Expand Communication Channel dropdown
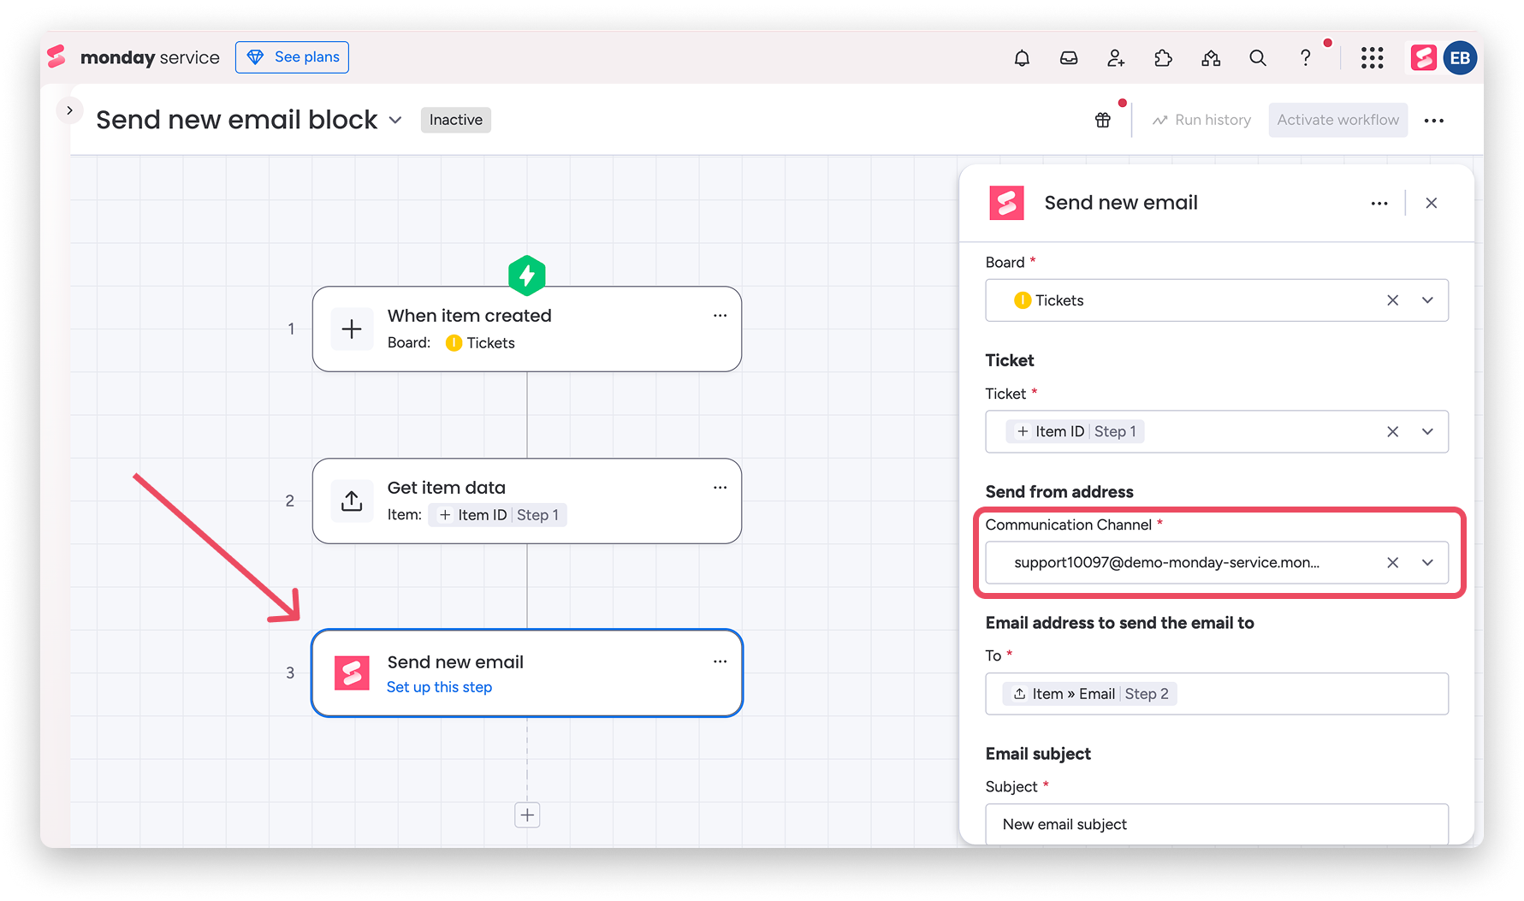The image size is (1524, 901). 1427,563
